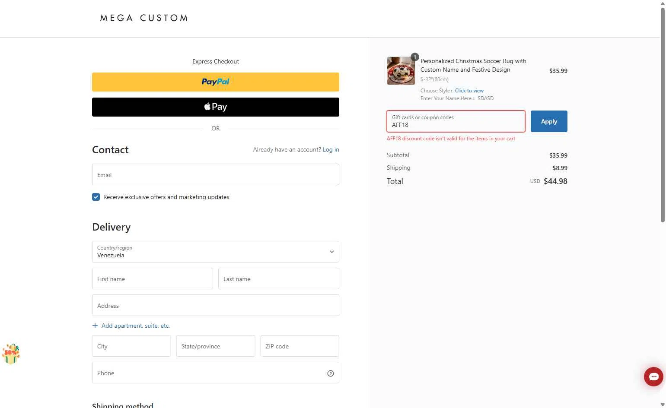Focus the ZIP code field
This screenshot has height=408, width=666.
(300, 346)
